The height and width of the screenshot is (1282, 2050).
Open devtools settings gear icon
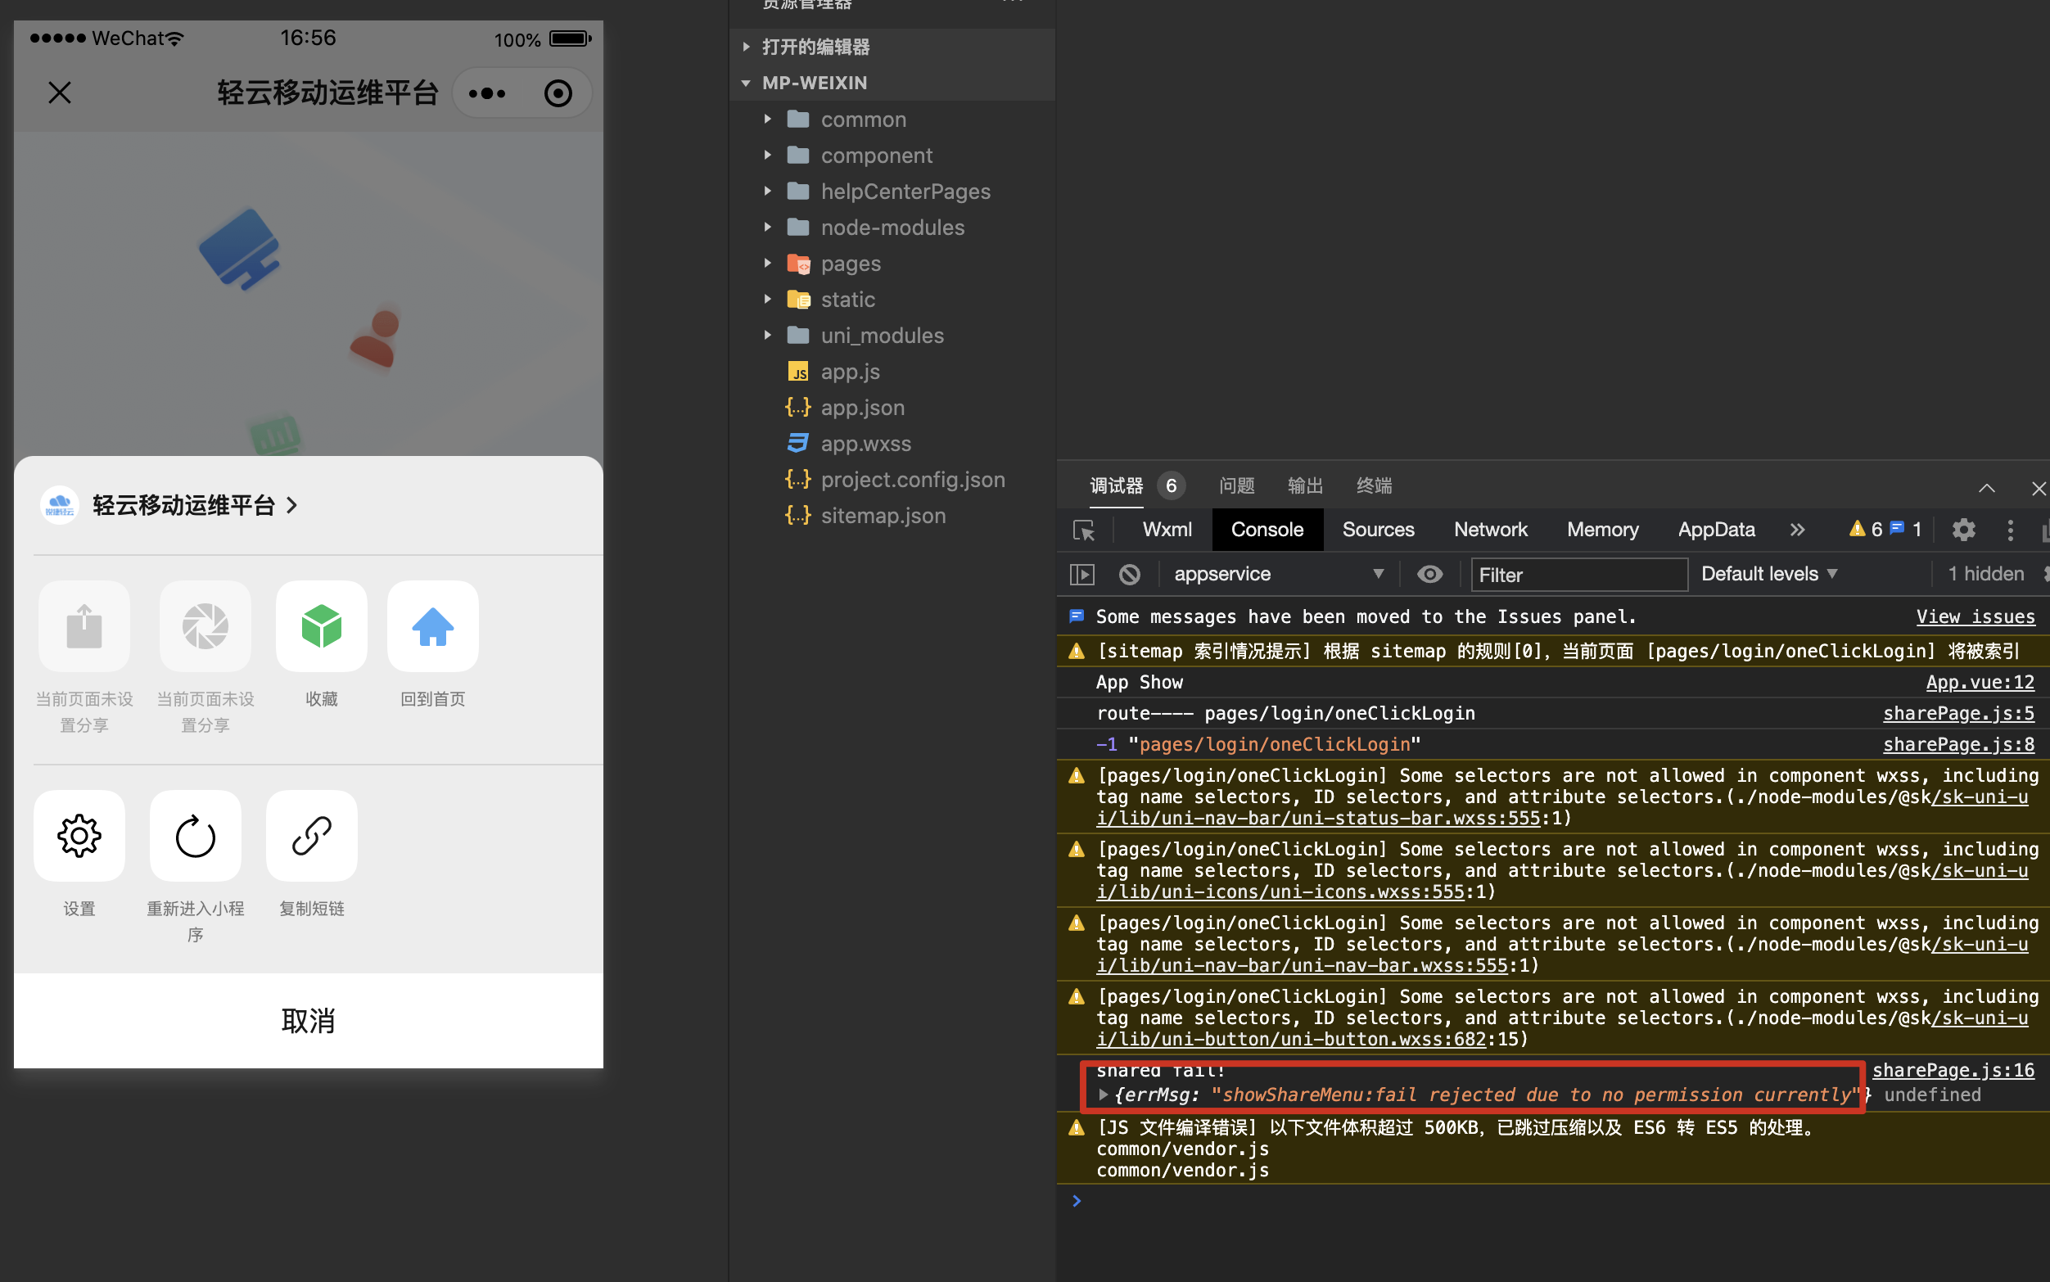[1962, 530]
